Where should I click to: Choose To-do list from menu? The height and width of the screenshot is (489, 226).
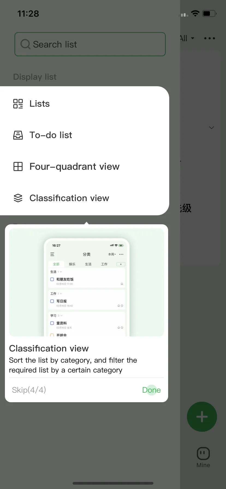[x=85, y=135]
